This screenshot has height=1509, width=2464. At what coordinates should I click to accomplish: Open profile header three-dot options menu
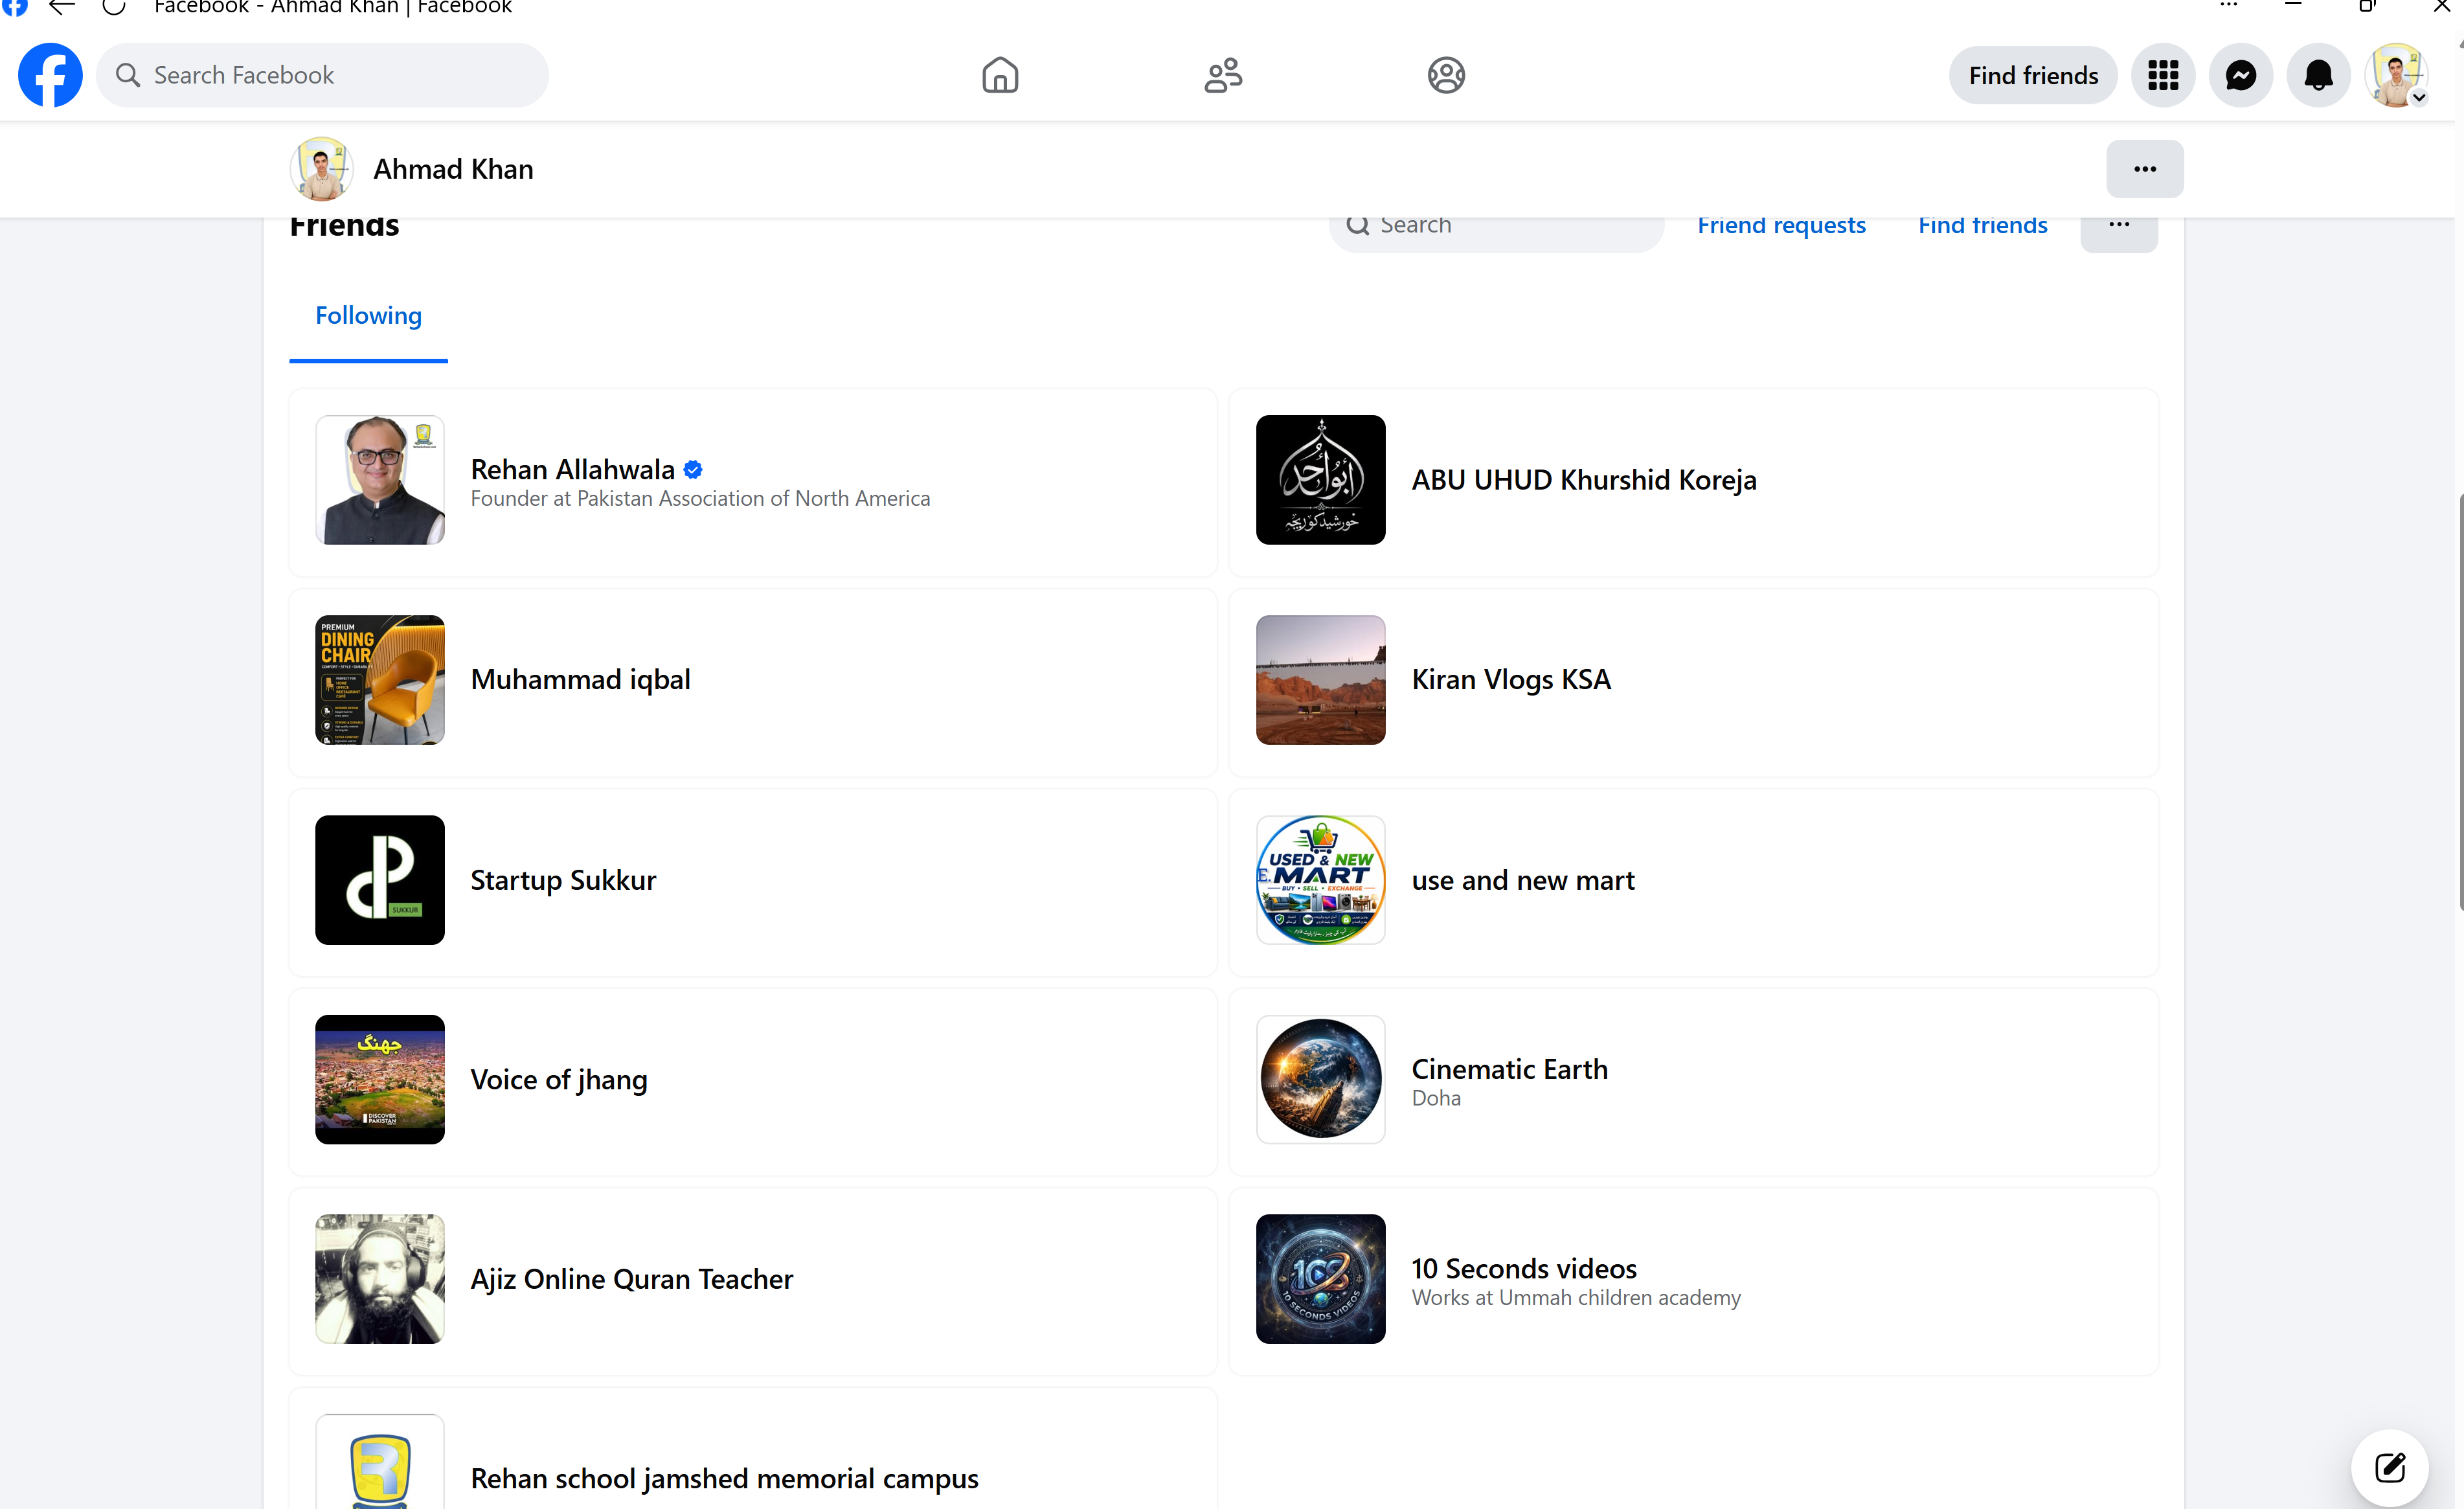(x=2145, y=169)
